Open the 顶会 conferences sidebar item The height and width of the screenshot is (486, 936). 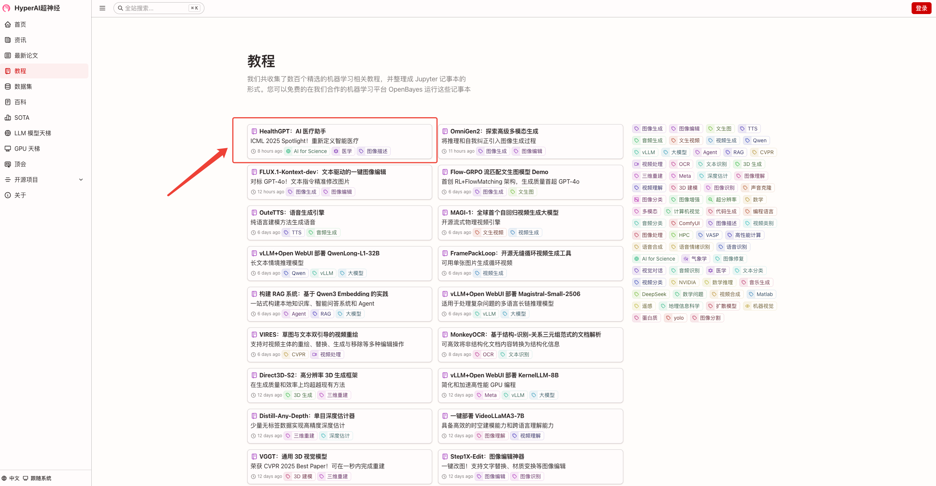point(20,164)
